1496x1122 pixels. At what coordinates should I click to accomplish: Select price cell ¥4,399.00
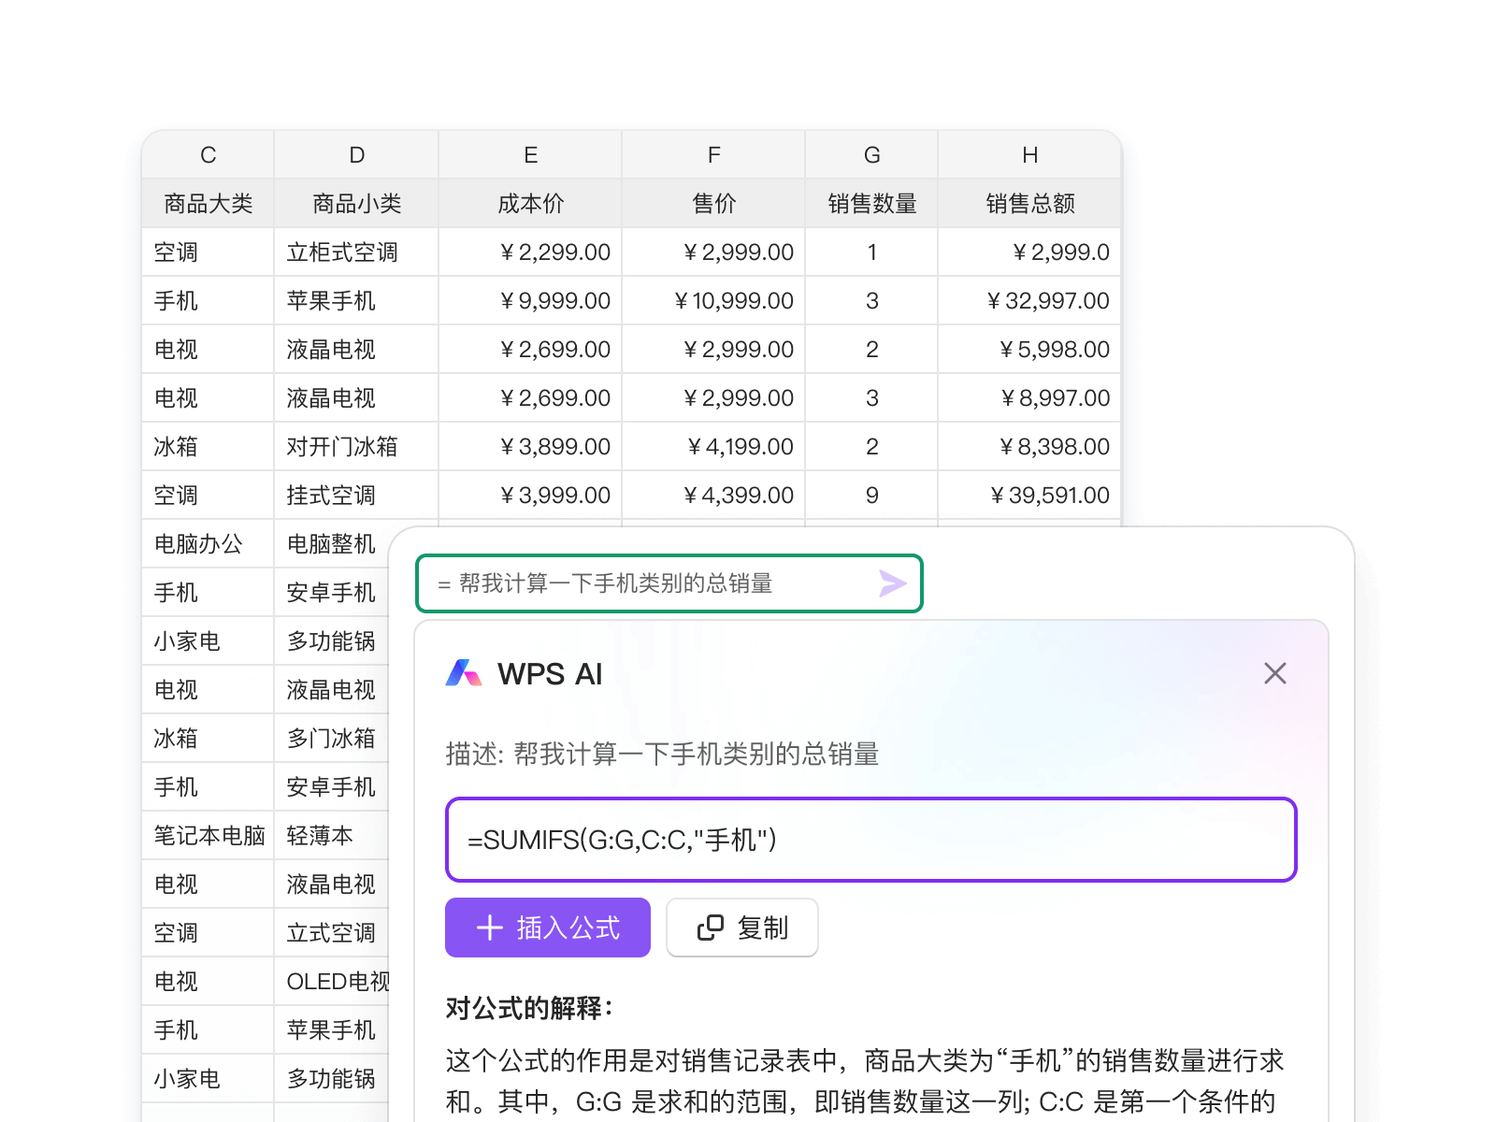713,495
